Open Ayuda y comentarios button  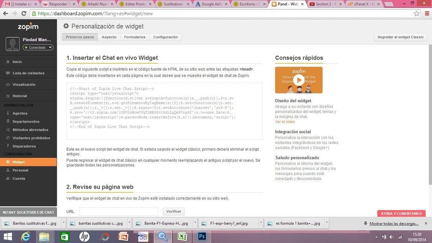[x=401, y=214]
